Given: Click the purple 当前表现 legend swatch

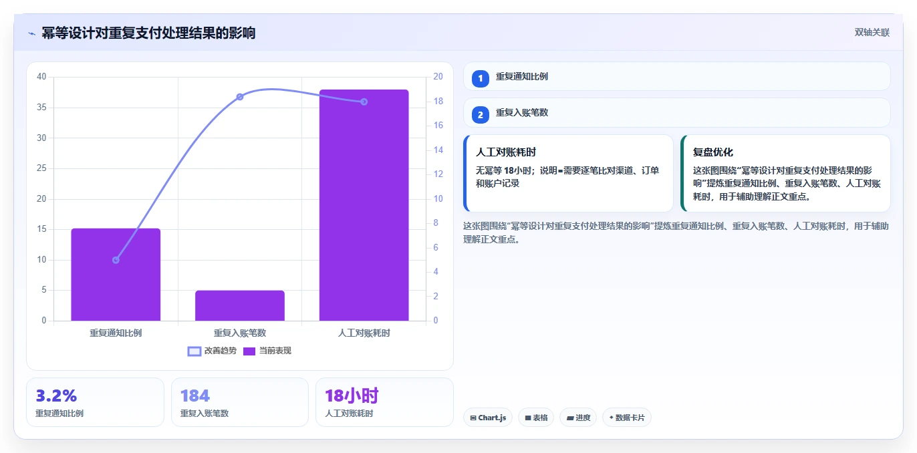Looking at the screenshot, I should (x=249, y=351).
